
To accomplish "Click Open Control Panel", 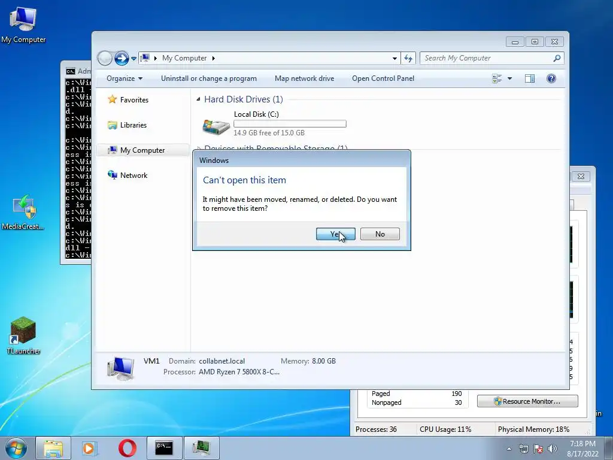I will [x=383, y=78].
